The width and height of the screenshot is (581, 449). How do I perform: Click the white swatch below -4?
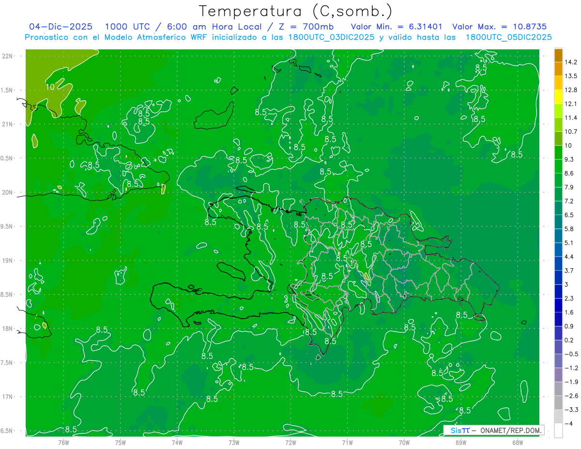point(558,431)
